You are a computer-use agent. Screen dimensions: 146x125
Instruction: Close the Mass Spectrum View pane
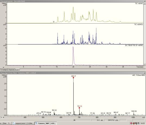[145, 73]
